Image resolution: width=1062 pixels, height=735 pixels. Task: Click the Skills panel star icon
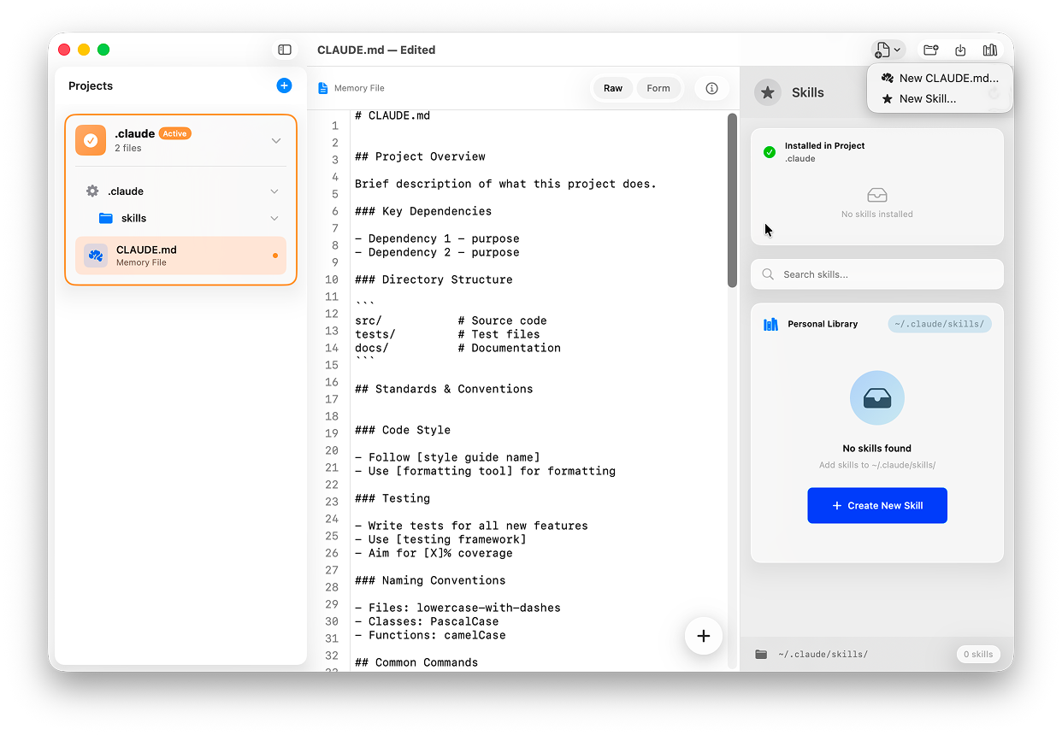tap(767, 92)
